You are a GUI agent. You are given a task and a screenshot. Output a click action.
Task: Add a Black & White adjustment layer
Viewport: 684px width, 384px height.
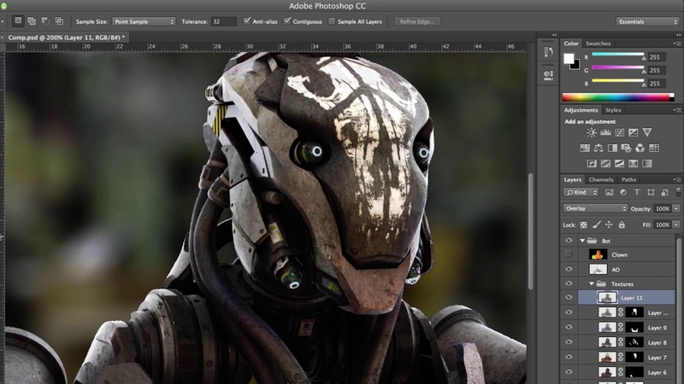pos(612,148)
